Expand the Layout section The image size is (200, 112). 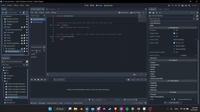[x=153, y=63]
